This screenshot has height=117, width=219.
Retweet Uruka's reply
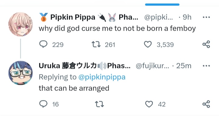point(99,104)
